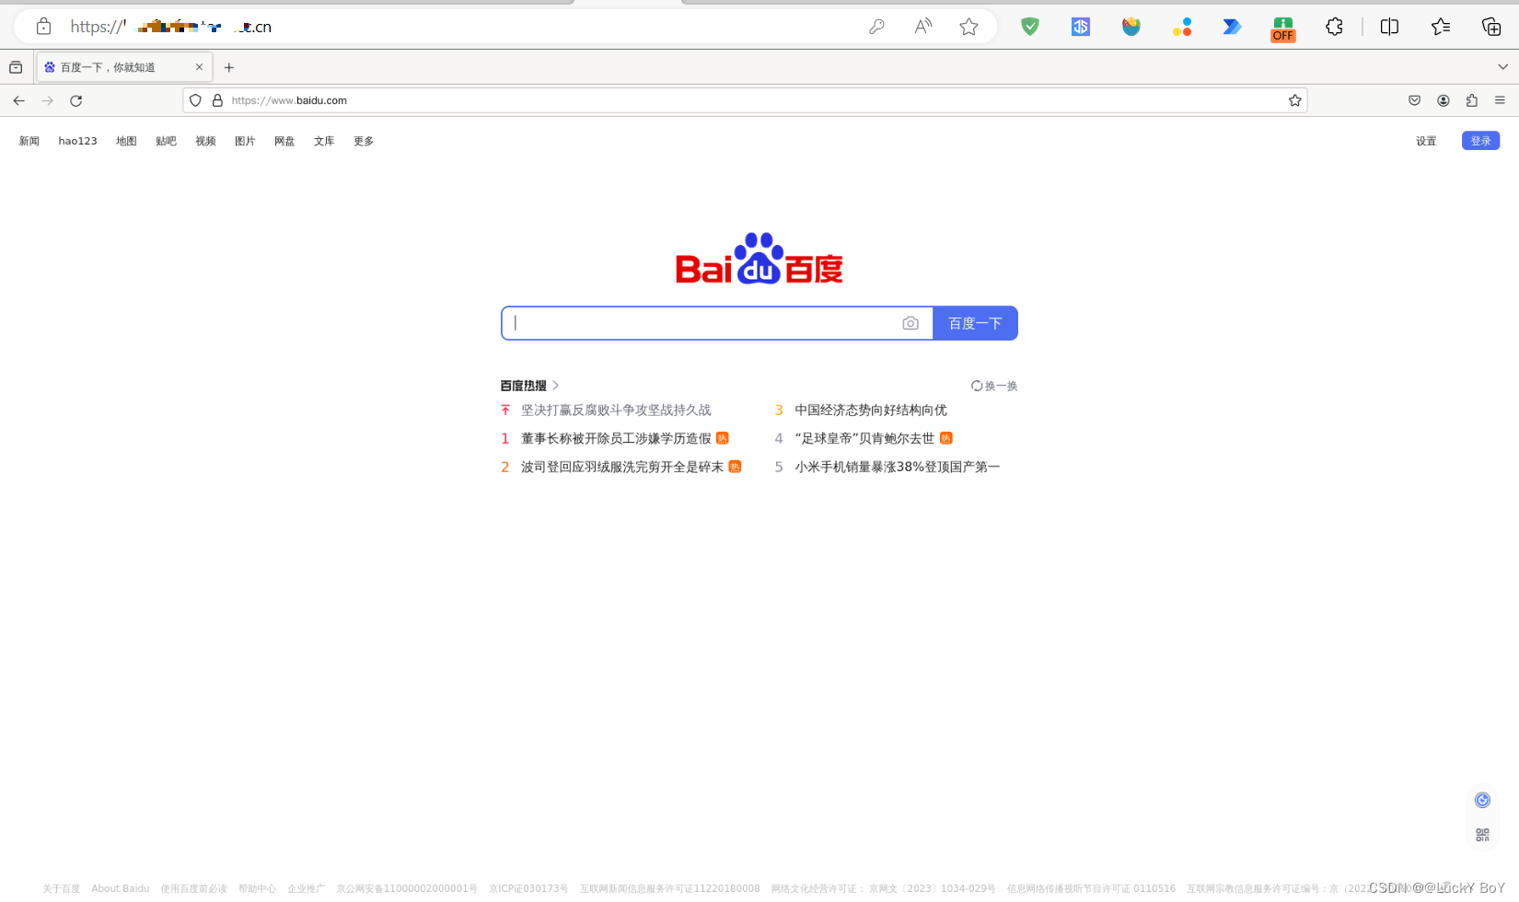Open split screen view icon
The width and height of the screenshot is (1519, 902).
(1389, 27)
